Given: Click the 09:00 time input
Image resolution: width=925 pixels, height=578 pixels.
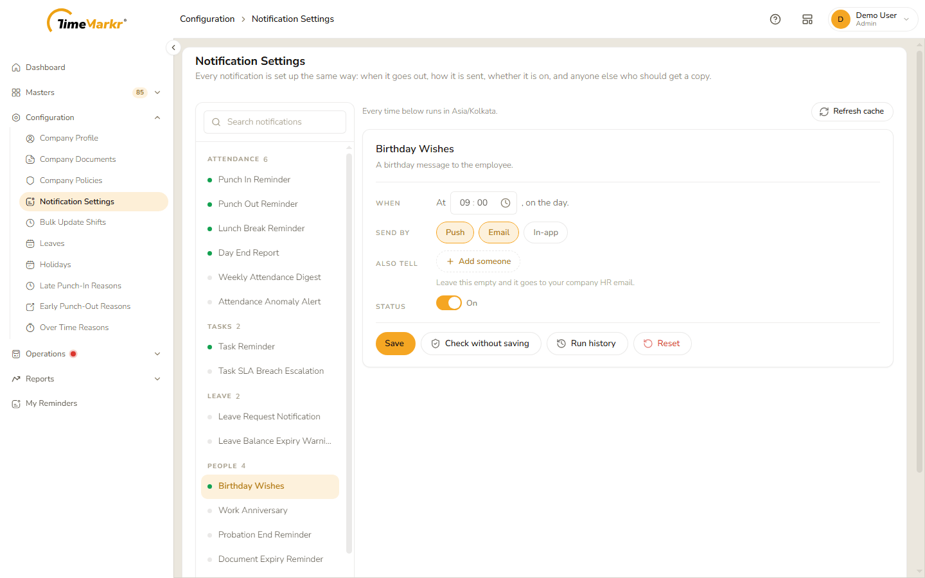Looking at the screenshot, I should pos(484,203).
